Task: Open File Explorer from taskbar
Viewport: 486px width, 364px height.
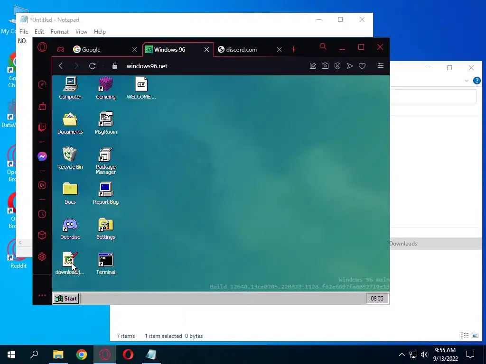Action: point(58,355)
